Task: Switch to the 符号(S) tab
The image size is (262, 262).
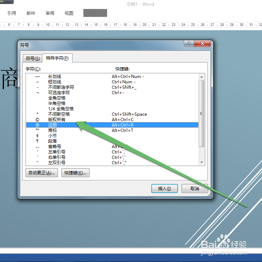Action: (x=33, y=59)
